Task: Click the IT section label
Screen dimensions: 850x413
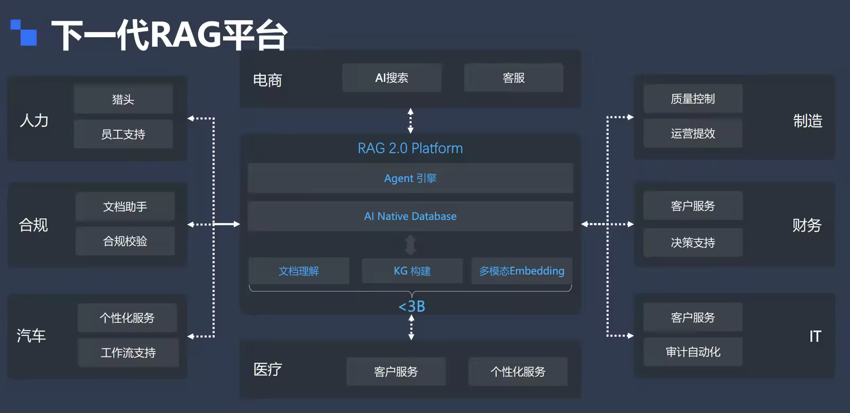Action: pos(815,336)
